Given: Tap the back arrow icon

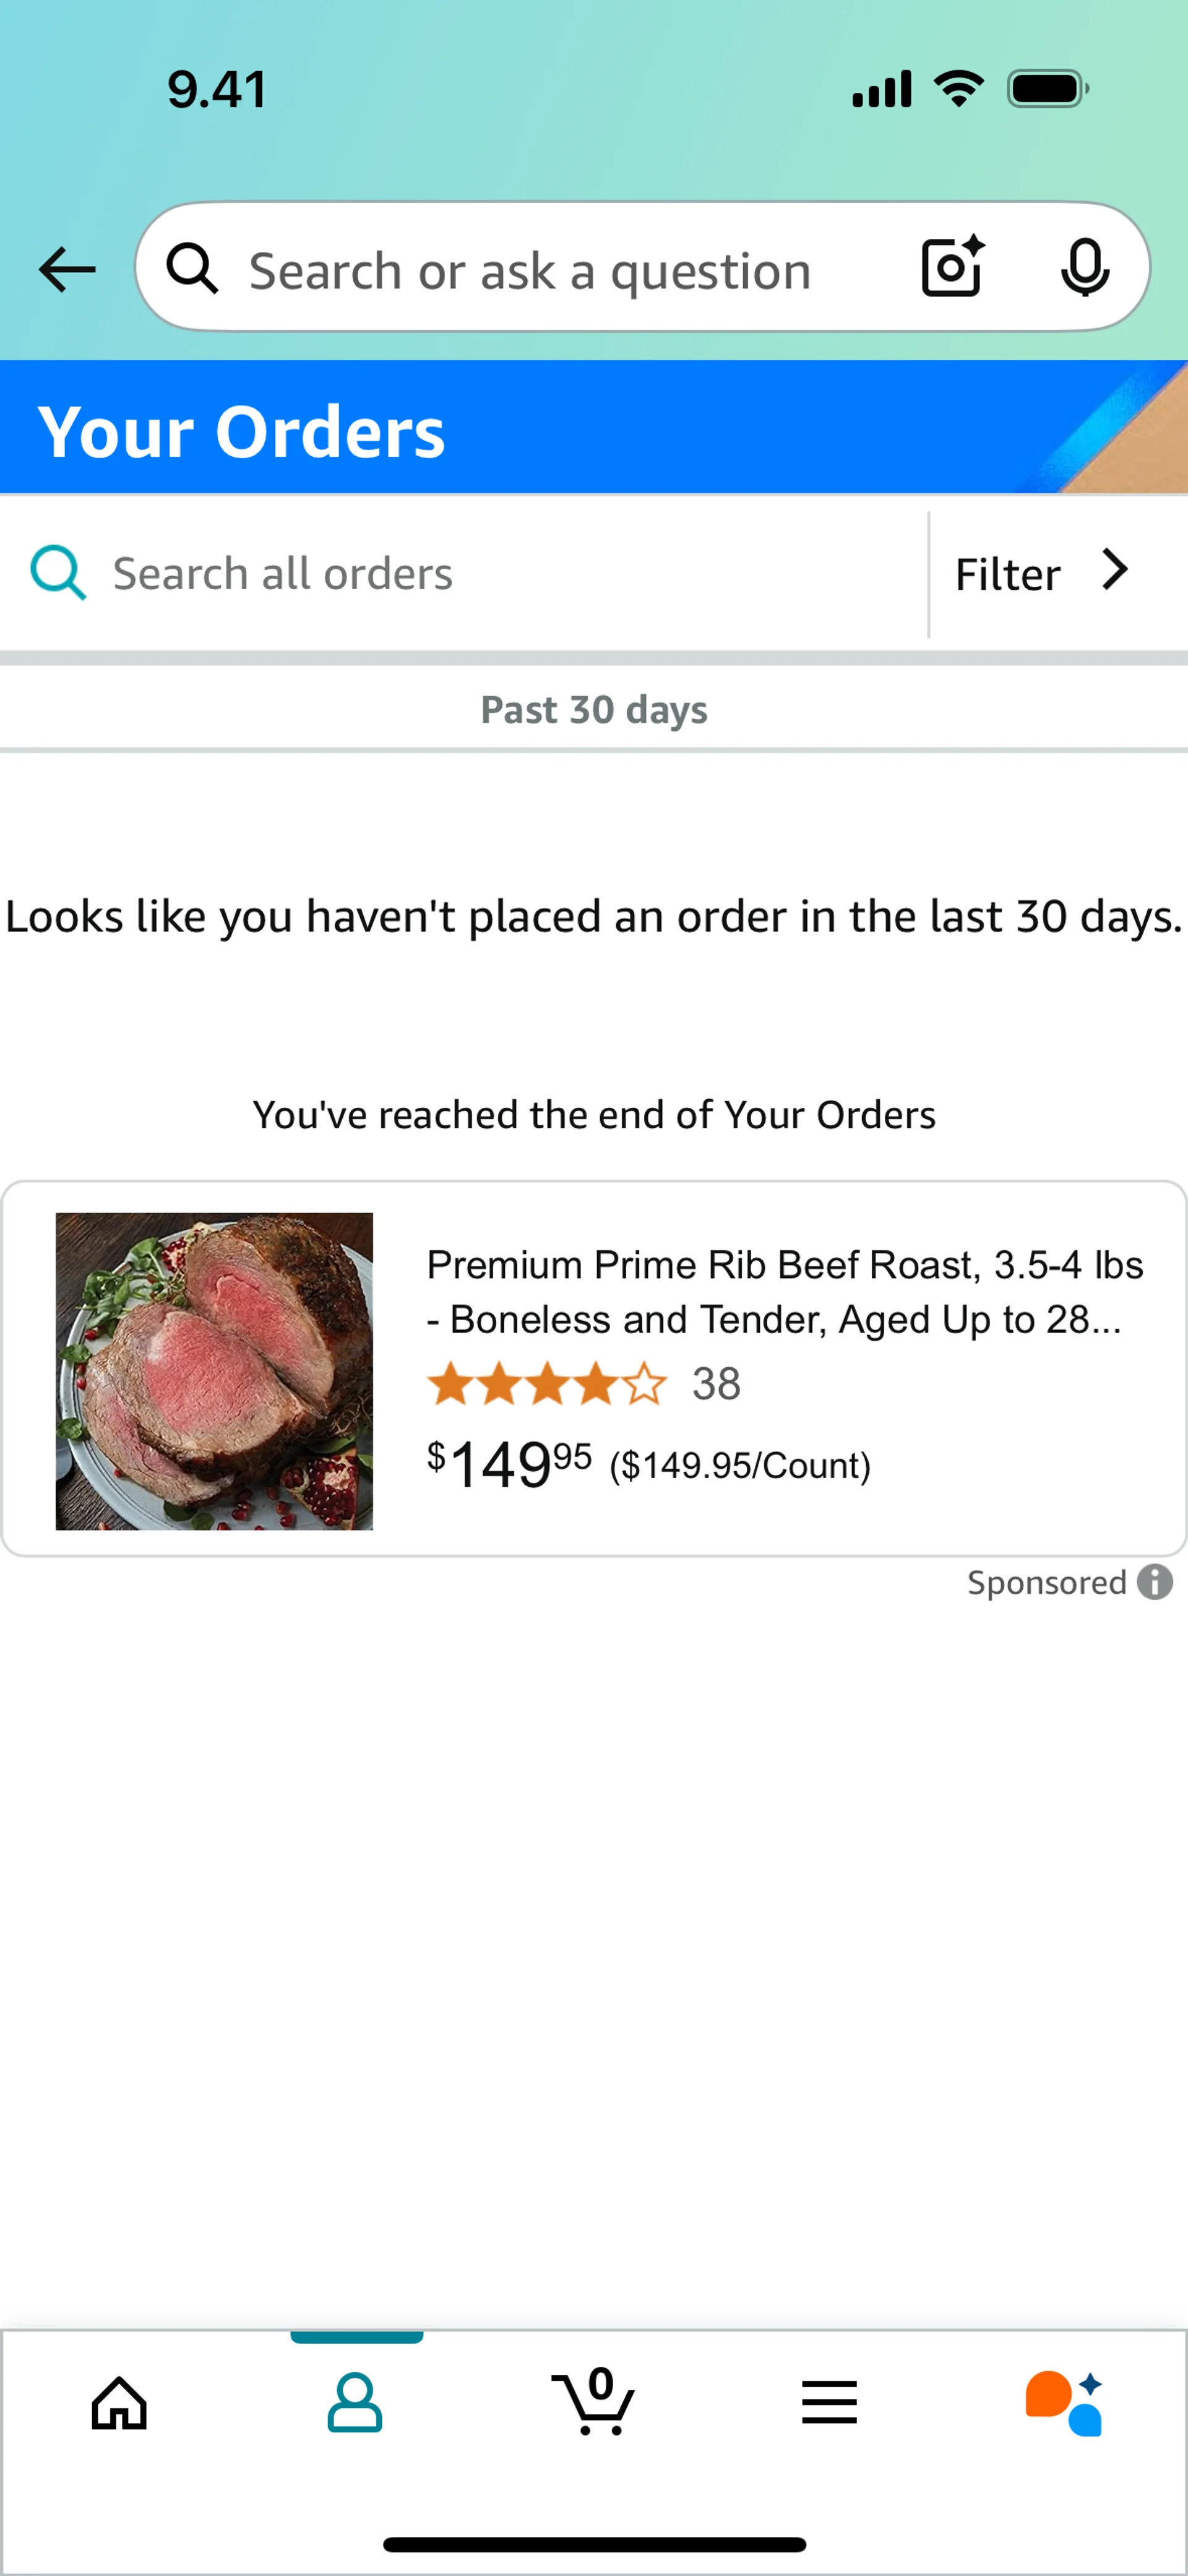Looking at the screenshot, I should (67, 269).
